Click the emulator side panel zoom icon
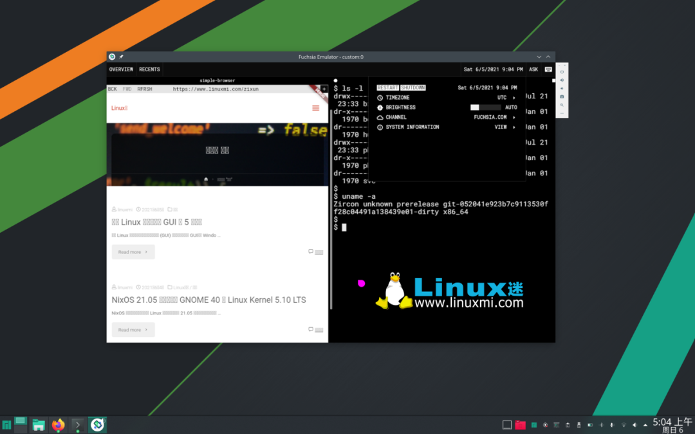The image size is (695, 434). (562, 105)
